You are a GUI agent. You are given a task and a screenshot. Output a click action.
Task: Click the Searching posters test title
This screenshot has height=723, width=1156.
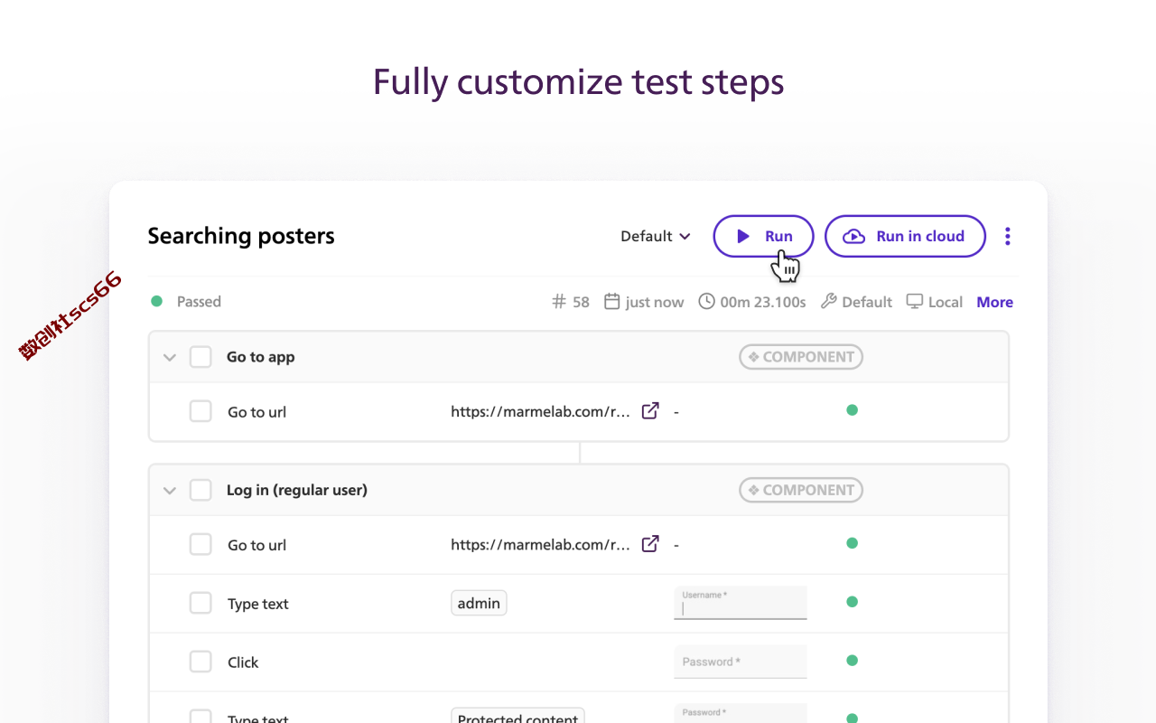[x=241, y=236]
